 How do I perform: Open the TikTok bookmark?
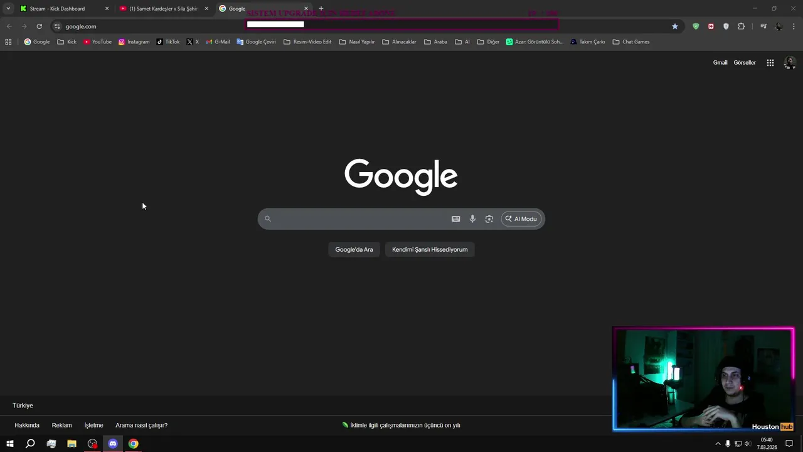pyautogui.click(x=168, y=42)
